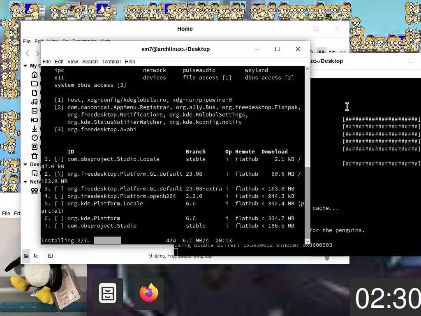Image resolution: width=421 pixels, height=316 pixels.
Task: Click the 6.1 MB/s speed text
Action: (196, 240)
